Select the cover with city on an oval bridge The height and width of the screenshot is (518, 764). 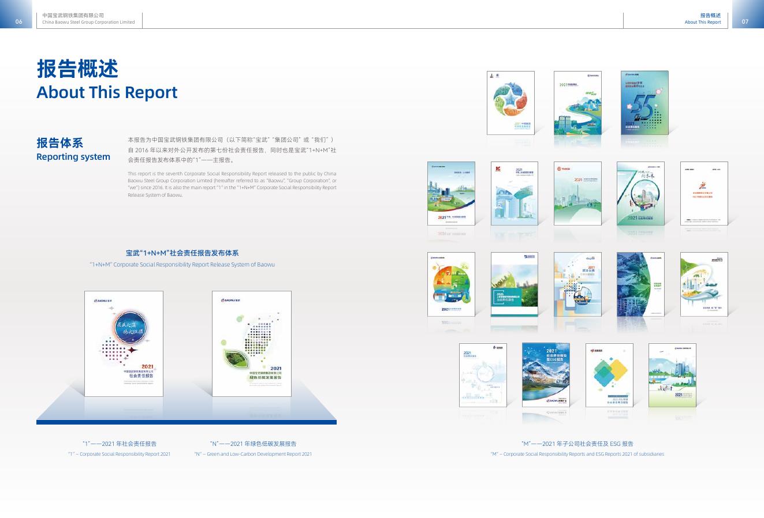tap(704, 284)
